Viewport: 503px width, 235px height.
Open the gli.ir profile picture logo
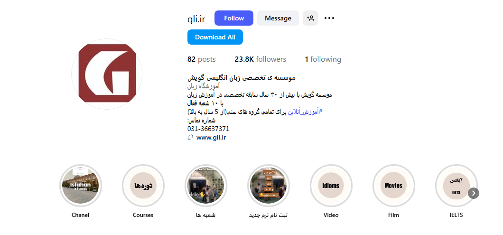click(107, 74)
